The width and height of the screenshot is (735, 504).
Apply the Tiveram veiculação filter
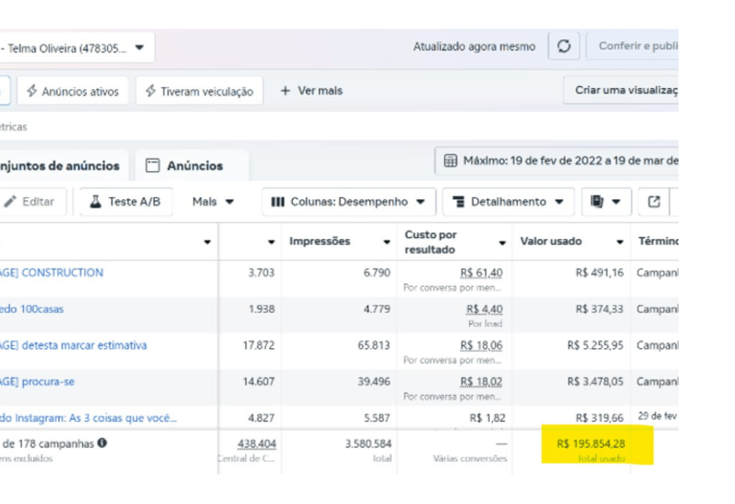[198, 92]
